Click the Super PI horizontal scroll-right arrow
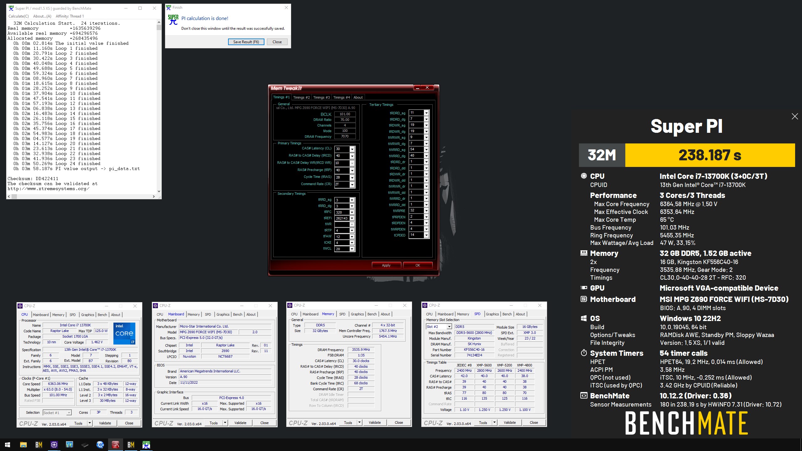802x451 pixels. coord(154,197)
